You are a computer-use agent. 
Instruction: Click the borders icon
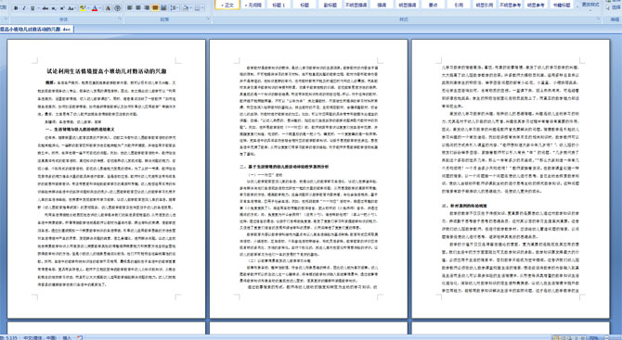(x=198, y=8)
